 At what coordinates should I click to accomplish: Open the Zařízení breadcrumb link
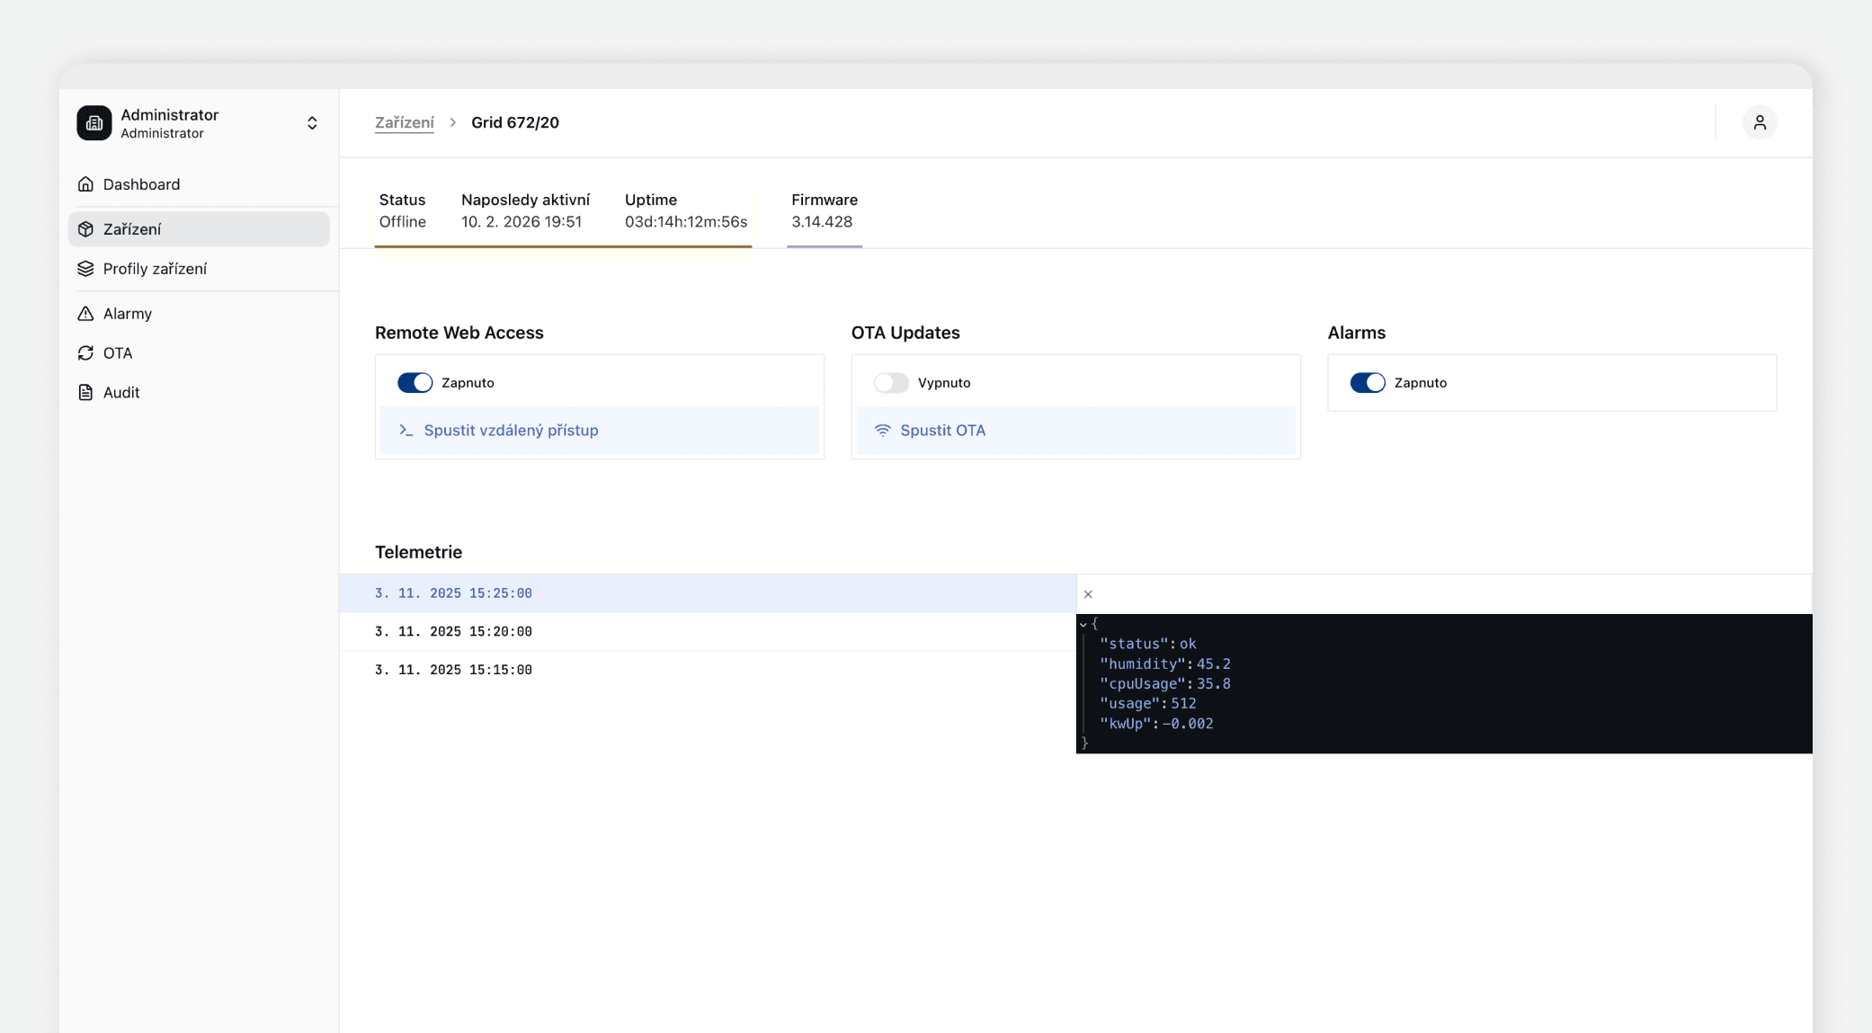[404, 122]
